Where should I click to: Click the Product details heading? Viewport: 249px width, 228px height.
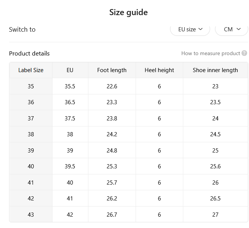[29, 54]
